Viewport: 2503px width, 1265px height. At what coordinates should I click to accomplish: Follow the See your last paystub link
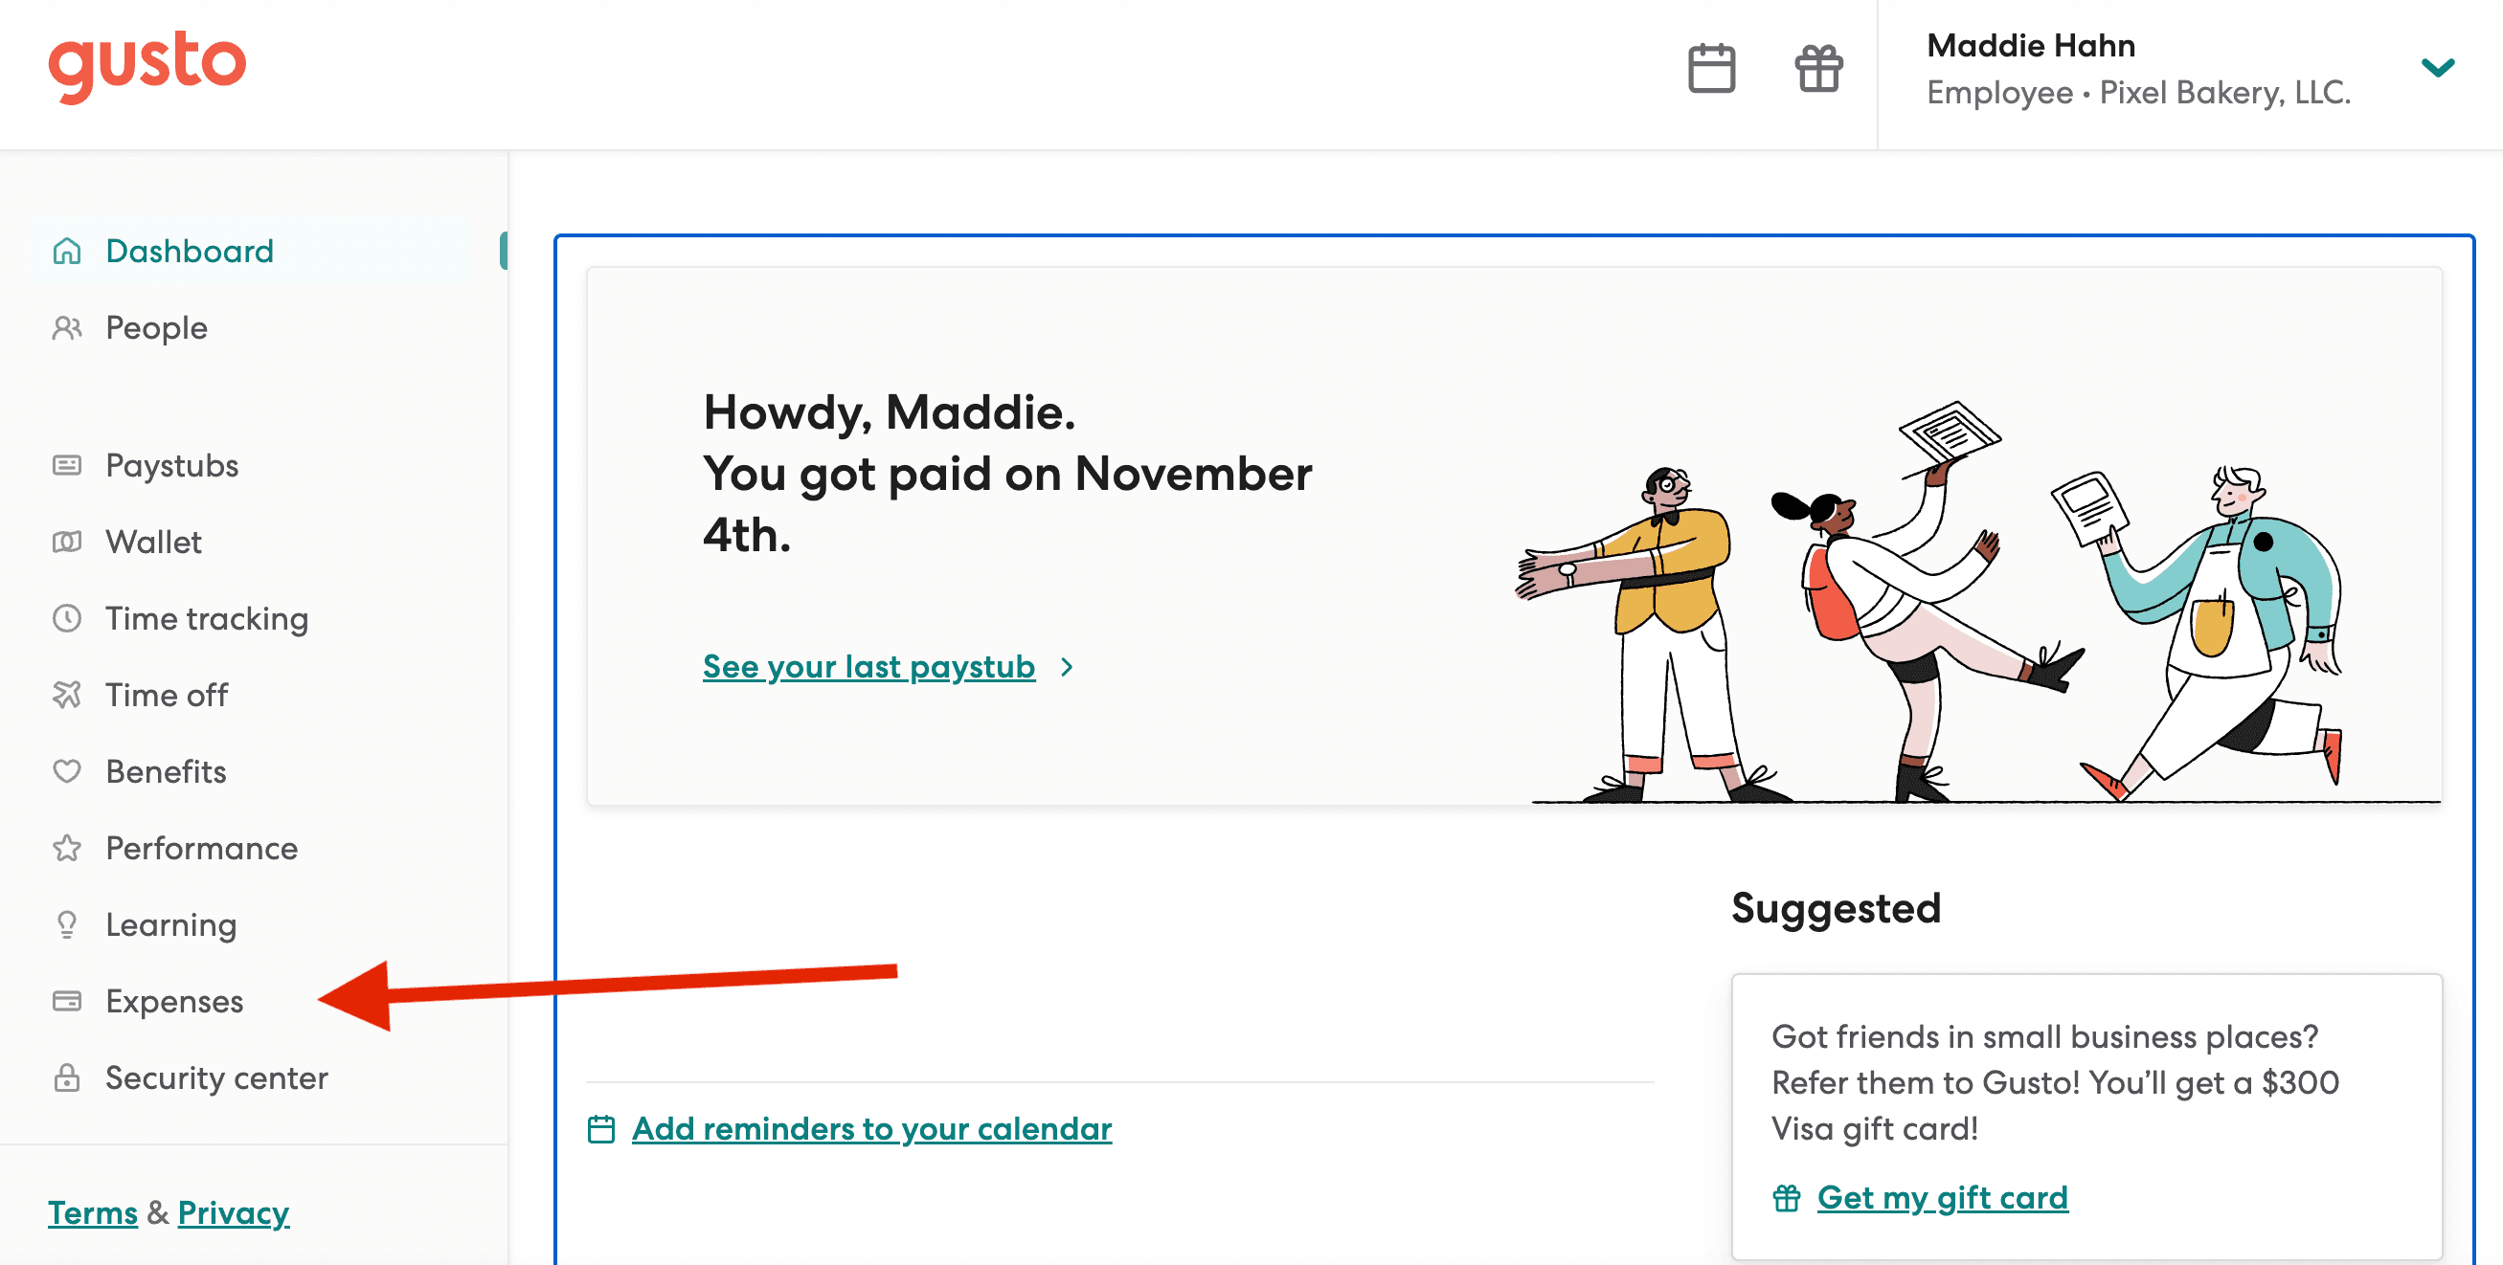pyautogui.click(x=868, y=668)
